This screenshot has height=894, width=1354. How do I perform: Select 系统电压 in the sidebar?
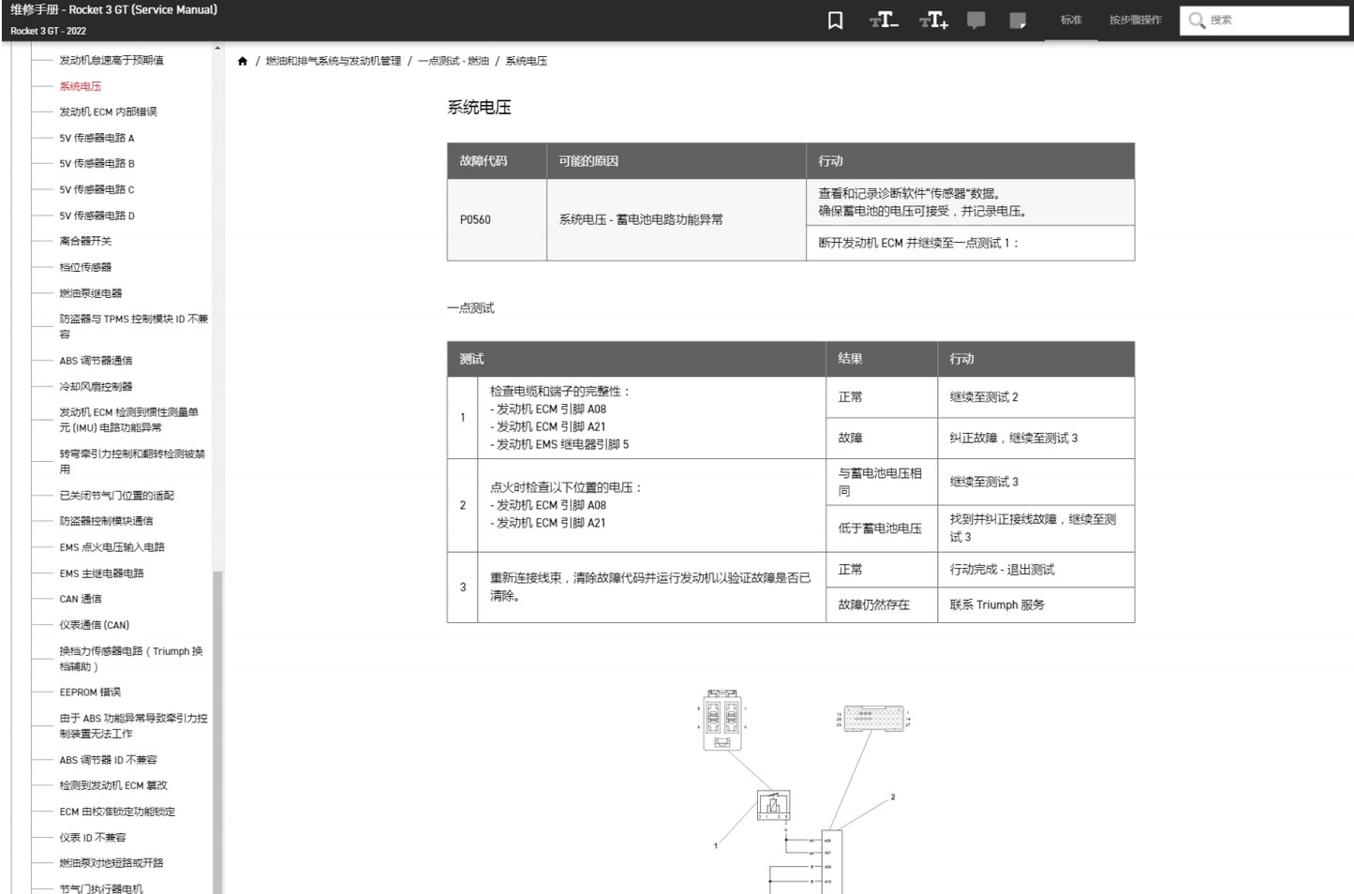click(x=80, y=85)
